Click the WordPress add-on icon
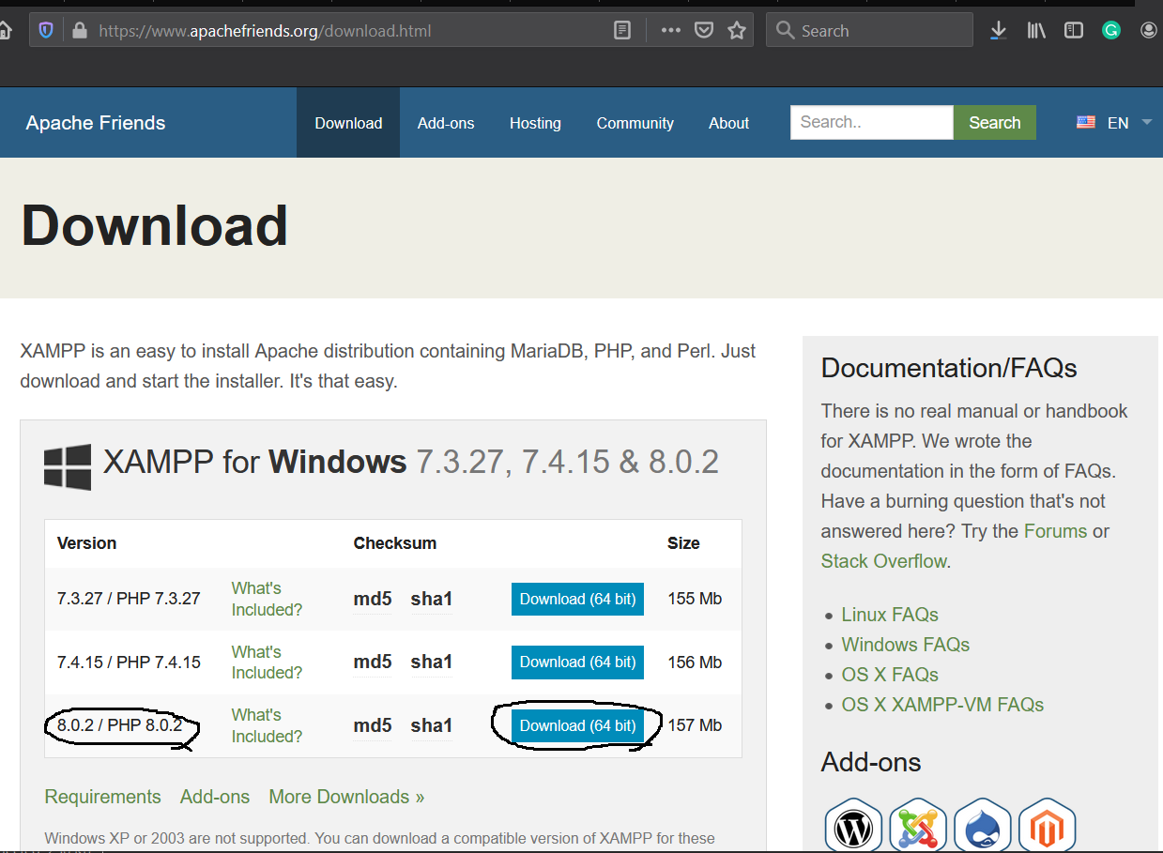The width and height of the screenshot is (1163, 853). point(853,827)
